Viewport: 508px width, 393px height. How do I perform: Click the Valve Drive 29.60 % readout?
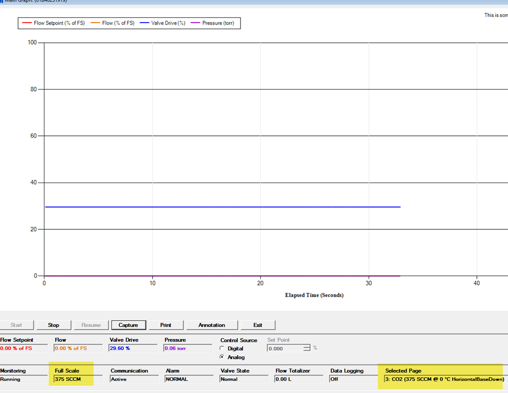click(133, 349)
